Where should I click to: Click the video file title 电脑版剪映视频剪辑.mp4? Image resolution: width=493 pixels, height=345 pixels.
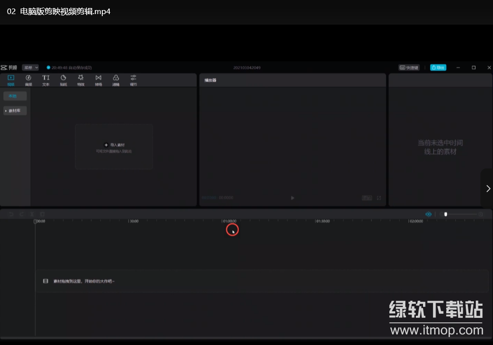click(65, 12)
